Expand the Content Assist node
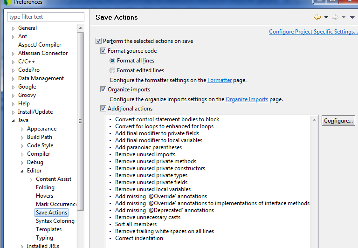 [x=31, y=179]
